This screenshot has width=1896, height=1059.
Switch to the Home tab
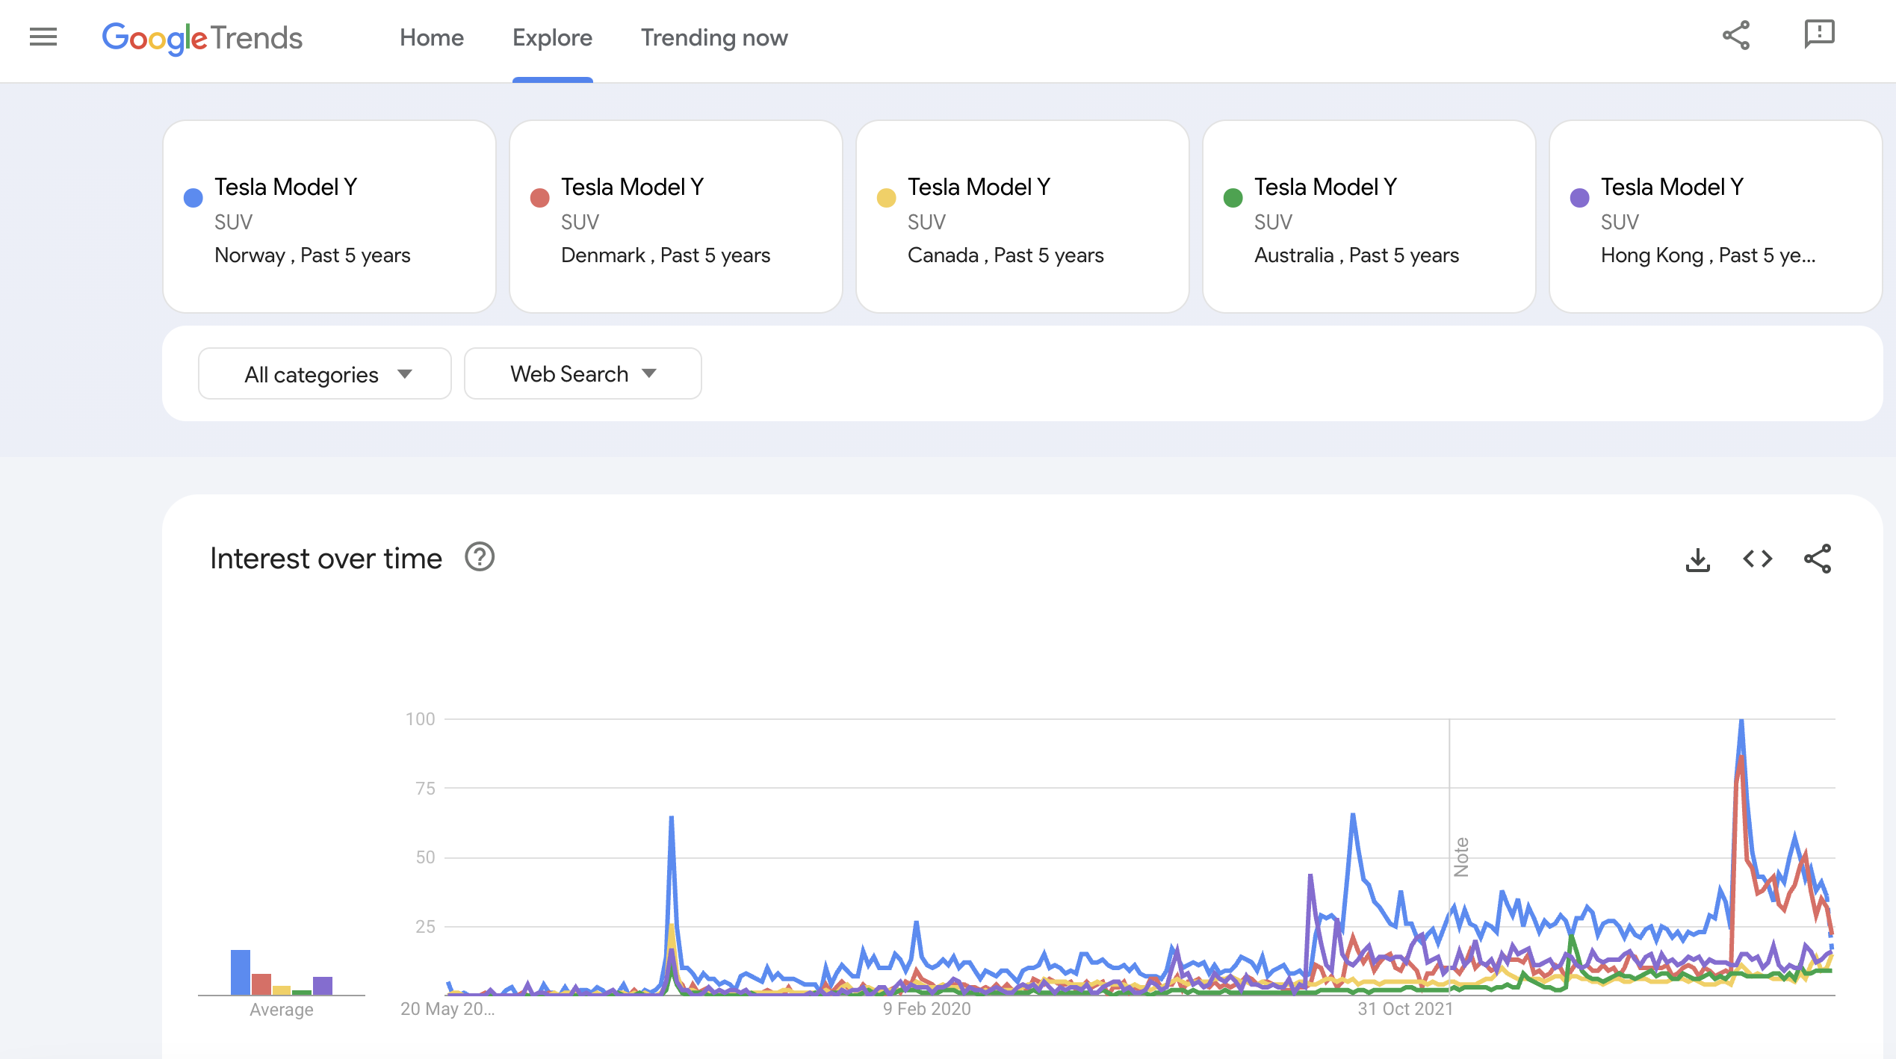click(432, 37)
